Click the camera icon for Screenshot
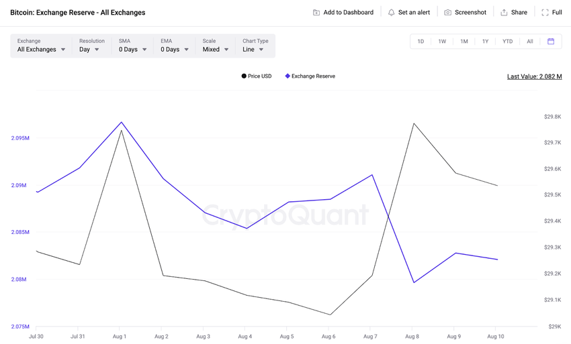571x344 pixels. click(447, 12)
